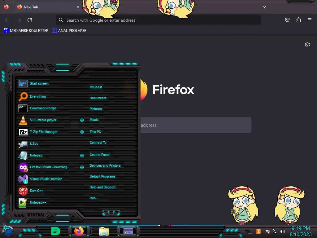Open the MrBeast user folder
This screenshot has width=317, height=238.
coord(96,87)
